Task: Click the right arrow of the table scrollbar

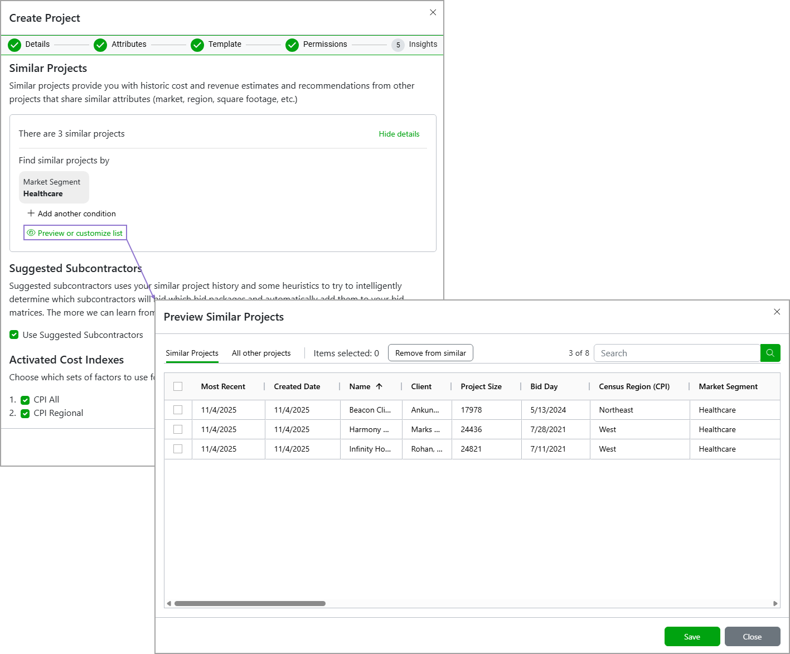Action: [774, 603]
